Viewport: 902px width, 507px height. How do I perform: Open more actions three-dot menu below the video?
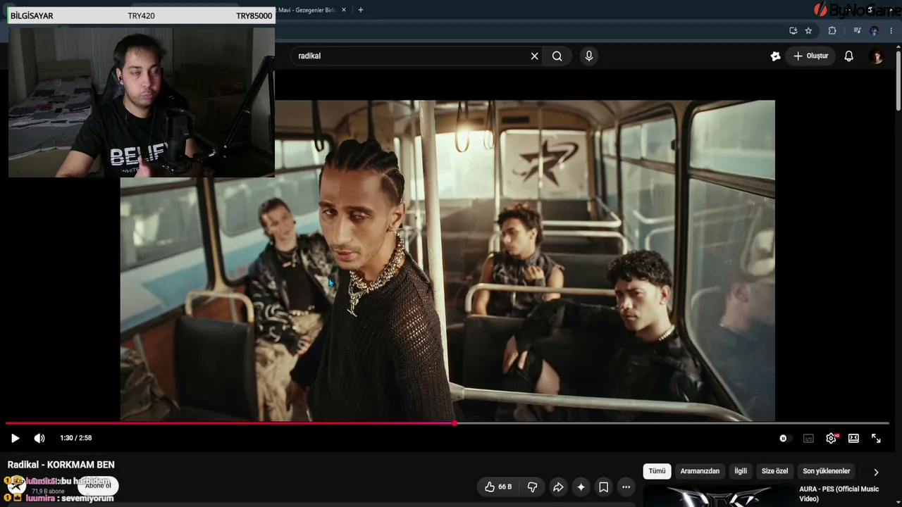(626, 487)
